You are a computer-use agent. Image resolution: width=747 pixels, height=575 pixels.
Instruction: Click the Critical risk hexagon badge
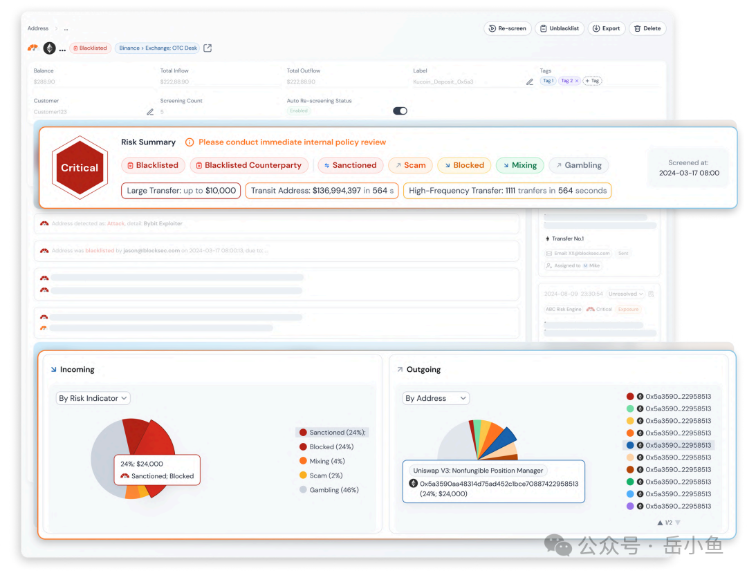point(80,167)
